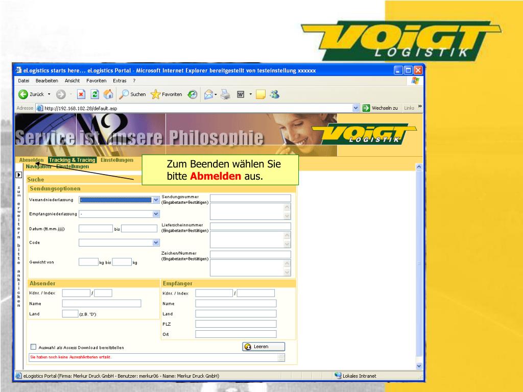Click the Word edit icon
This screenshot has height=392, width=523.
pyautogui.click(x=241, y=94)
